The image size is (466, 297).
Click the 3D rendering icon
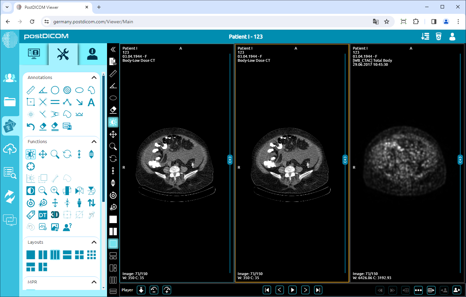[55, 215]
